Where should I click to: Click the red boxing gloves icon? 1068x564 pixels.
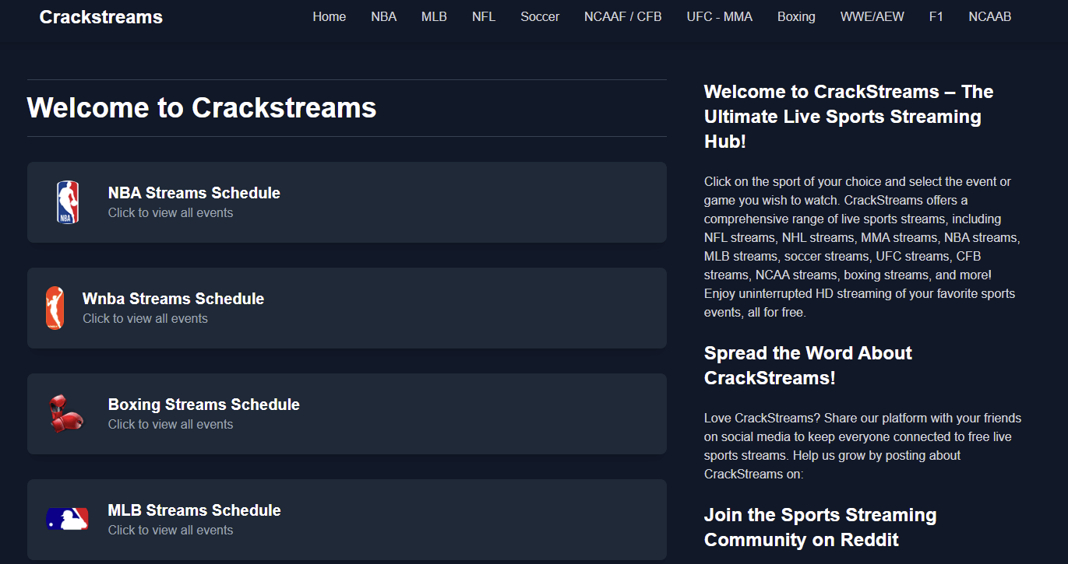tap(66, 414)
